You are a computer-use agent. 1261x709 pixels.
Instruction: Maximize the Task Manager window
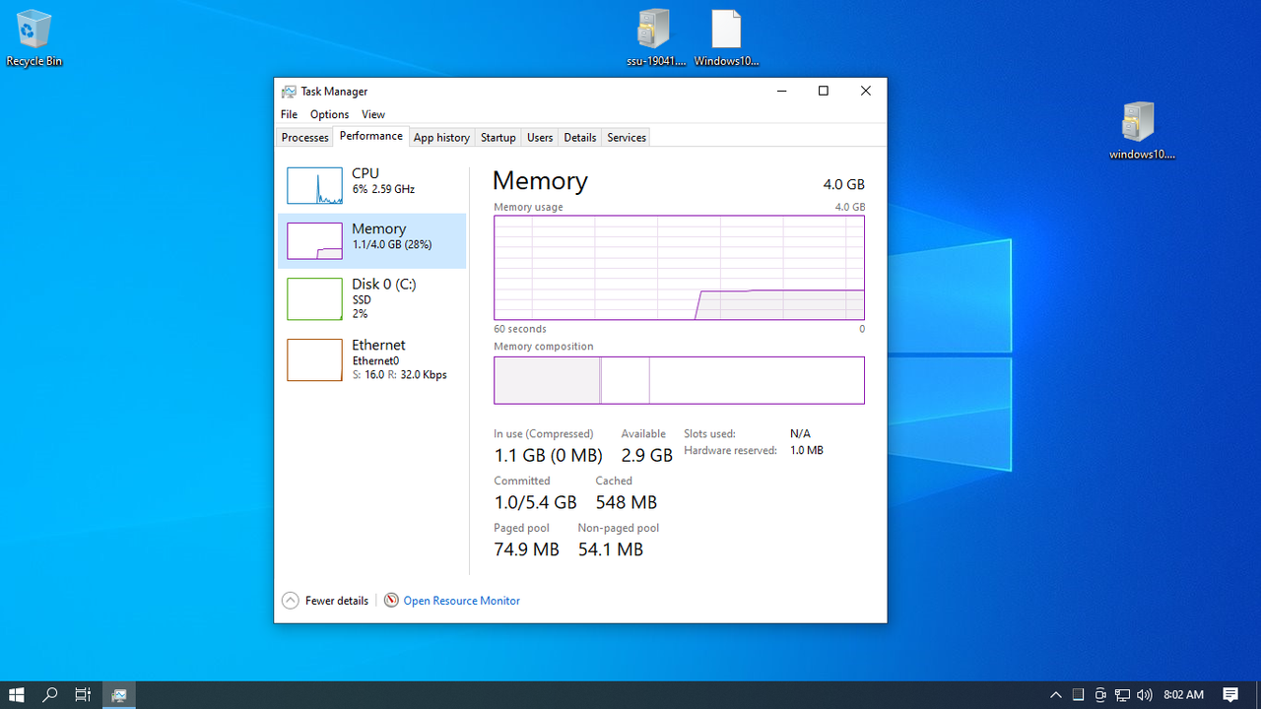click(824, 91)
